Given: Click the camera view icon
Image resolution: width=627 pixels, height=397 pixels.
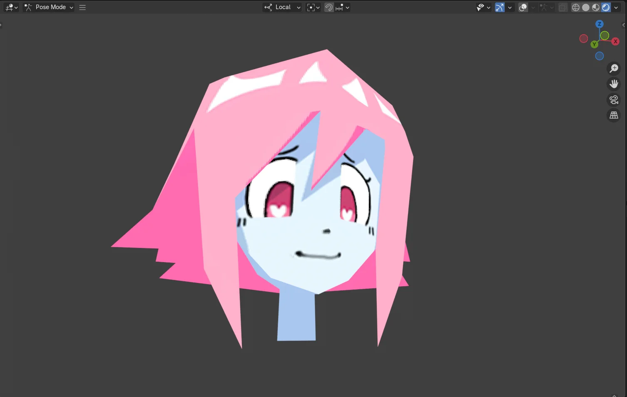Looking at the screenshot, I should click(613, 99).
